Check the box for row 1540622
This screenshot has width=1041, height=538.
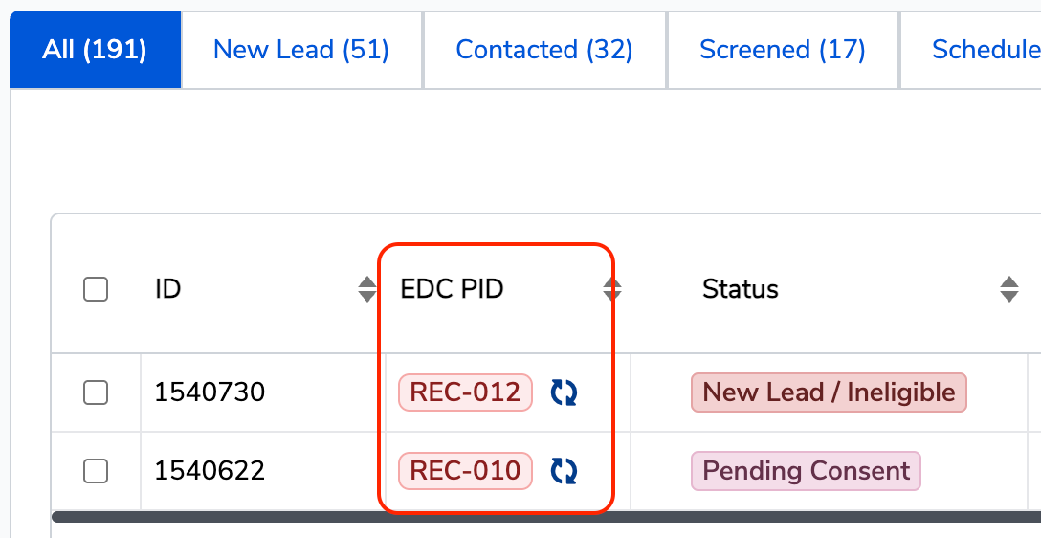[x=96, y=471]
